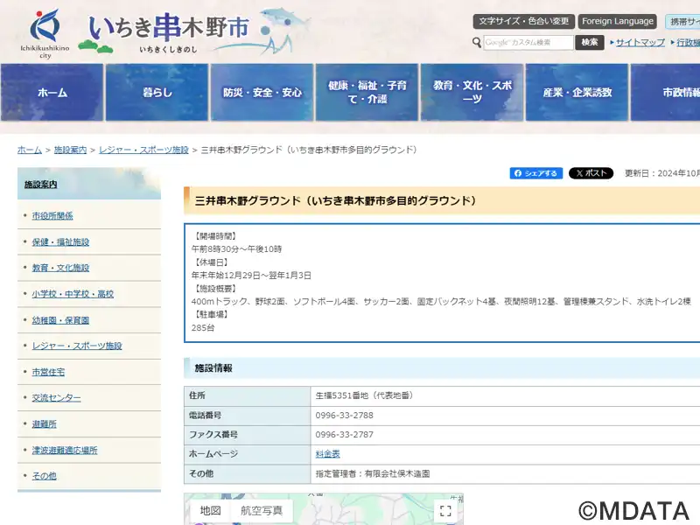Go to the ホーム navigation tab
This screenshot has width=700, height=525.
tap(52, 93)
